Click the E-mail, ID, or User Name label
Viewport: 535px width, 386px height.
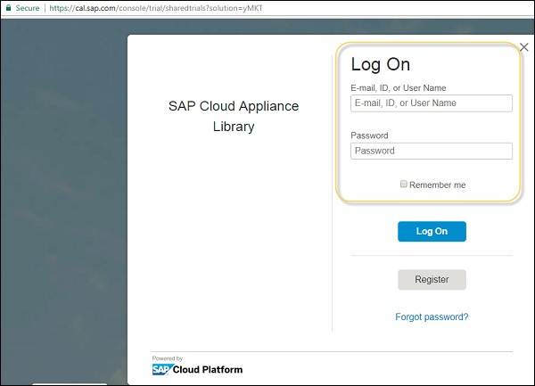pos(399,87)
